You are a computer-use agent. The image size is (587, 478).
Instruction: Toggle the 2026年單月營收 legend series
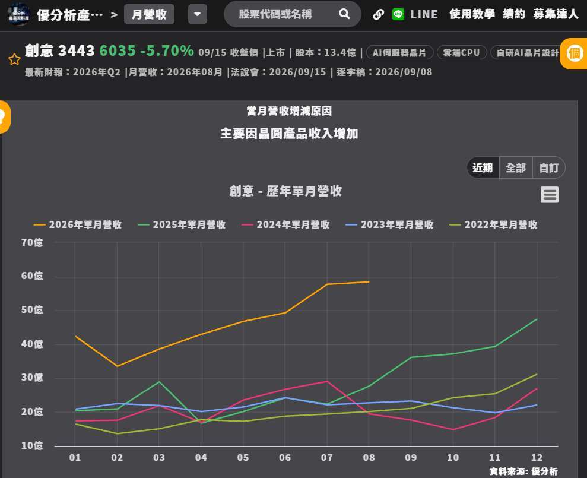[x=78, y=225]
